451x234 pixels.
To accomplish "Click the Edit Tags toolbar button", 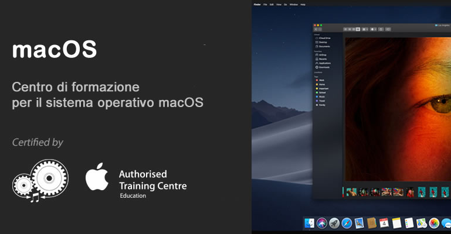I will 388,29.
